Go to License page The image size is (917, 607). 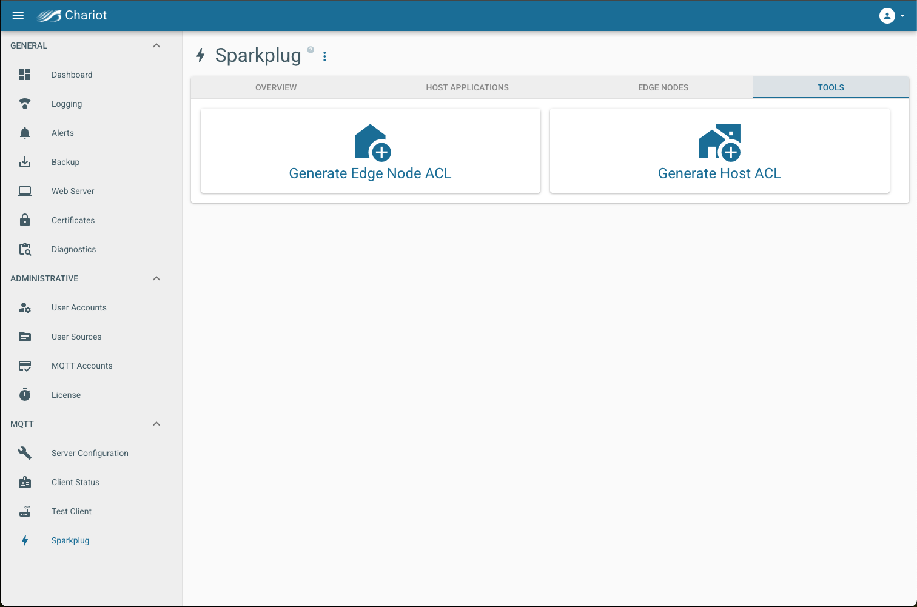(x=66, y=395)
